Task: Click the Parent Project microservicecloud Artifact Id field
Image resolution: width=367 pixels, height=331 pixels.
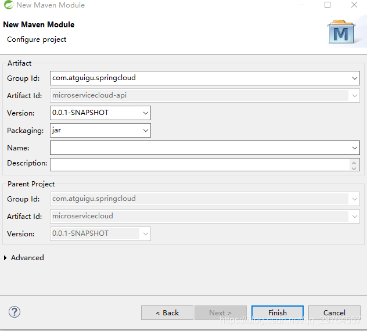Action: point(205,216)
